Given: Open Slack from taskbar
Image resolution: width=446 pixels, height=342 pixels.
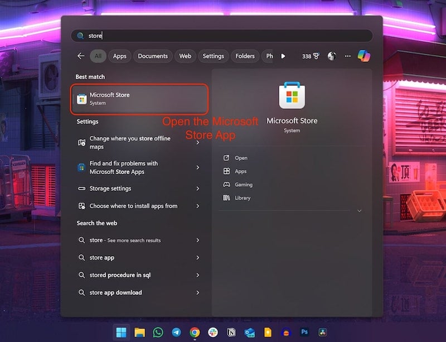Looking at the screenshot, I should [213, 333].
